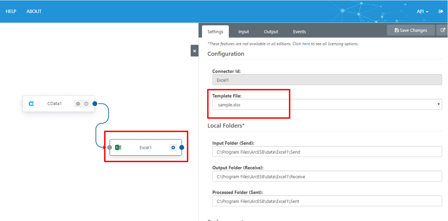The image size is (448, 221).
Task: Expand the API dropdown in header
Action: [x=423, y=11]
